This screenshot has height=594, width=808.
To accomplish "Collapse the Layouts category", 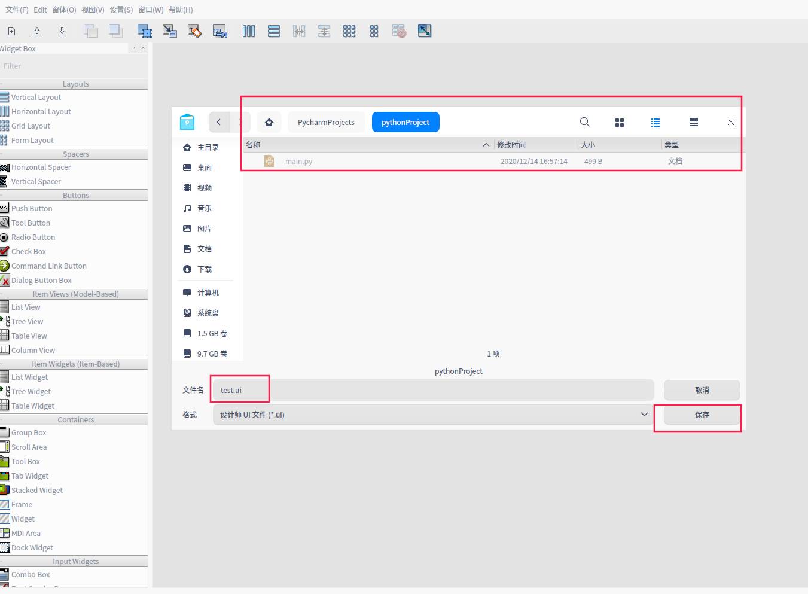I will coord(75,84).
